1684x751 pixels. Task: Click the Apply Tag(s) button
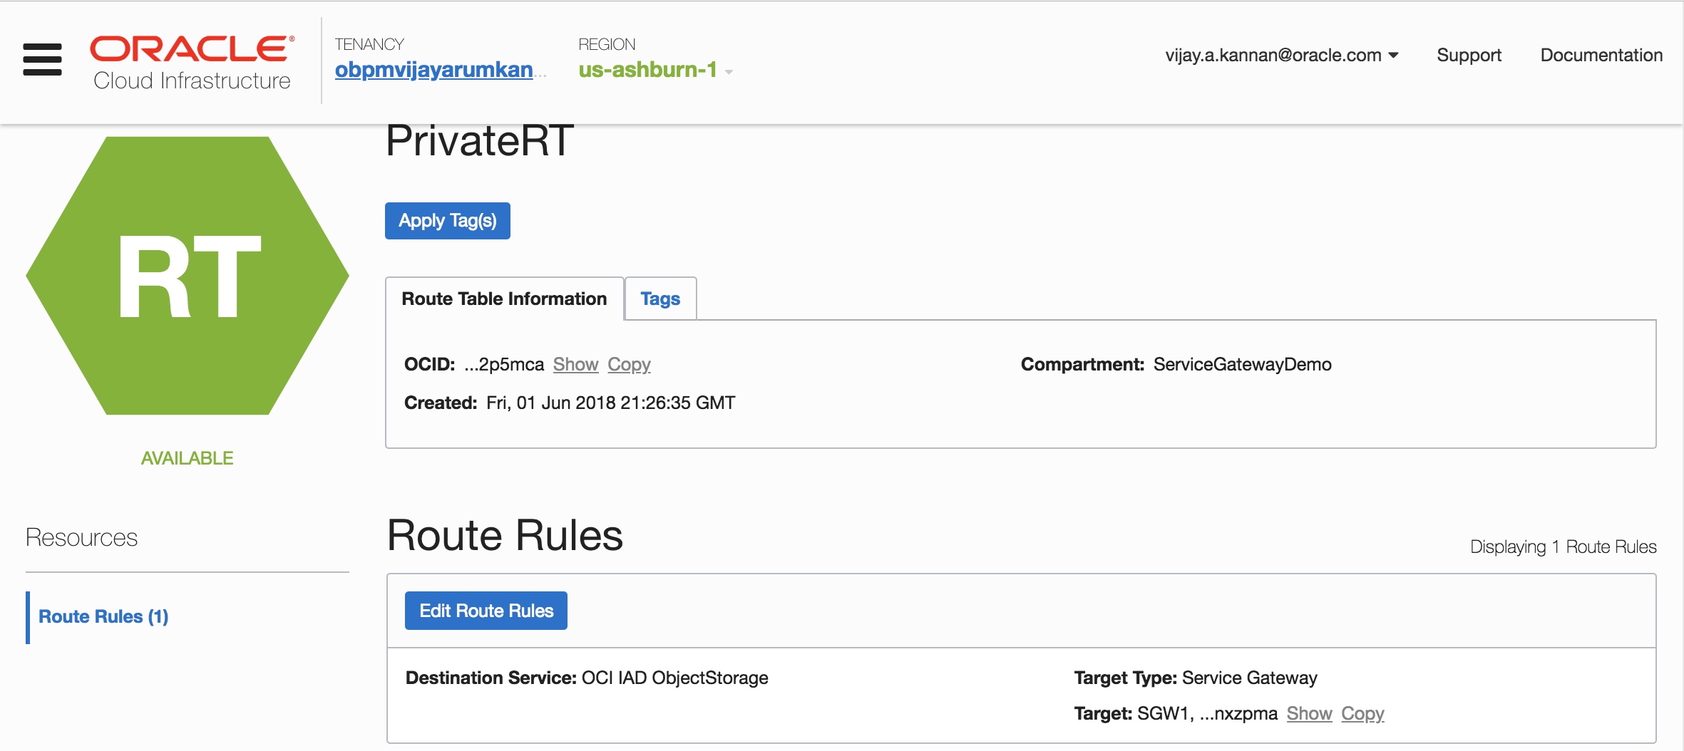(x=447, y=221)
